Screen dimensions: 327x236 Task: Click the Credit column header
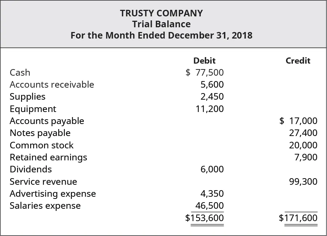[x=298, y=61]
